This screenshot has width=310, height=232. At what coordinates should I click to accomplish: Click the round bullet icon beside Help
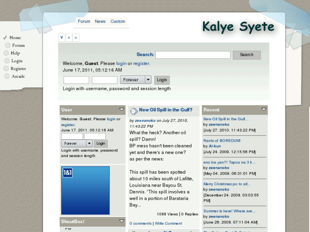tap(6, 53)
